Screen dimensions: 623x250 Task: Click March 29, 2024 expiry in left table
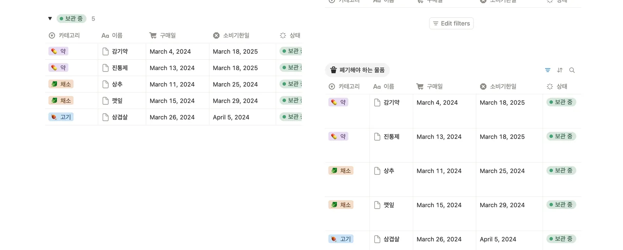[235, 100]
